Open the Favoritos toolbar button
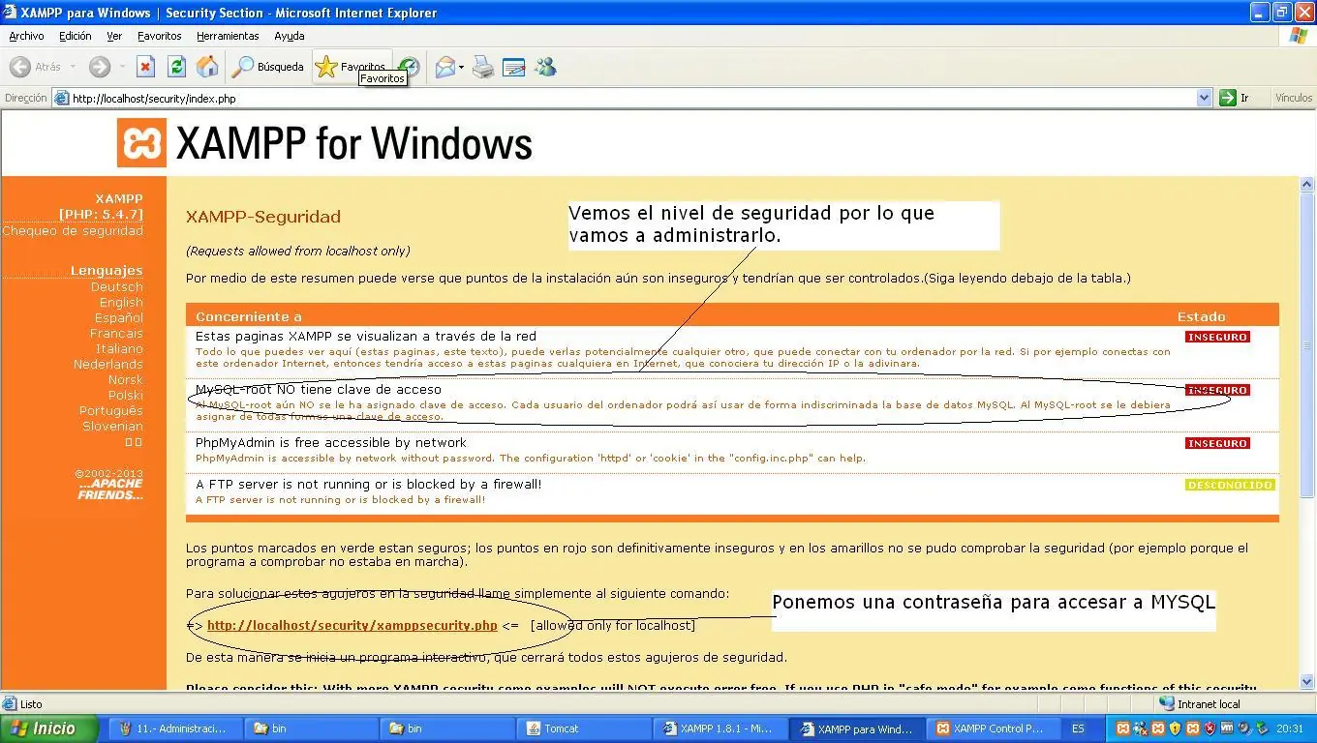The height and width of the screenshot is (743, 1317). 352,66
